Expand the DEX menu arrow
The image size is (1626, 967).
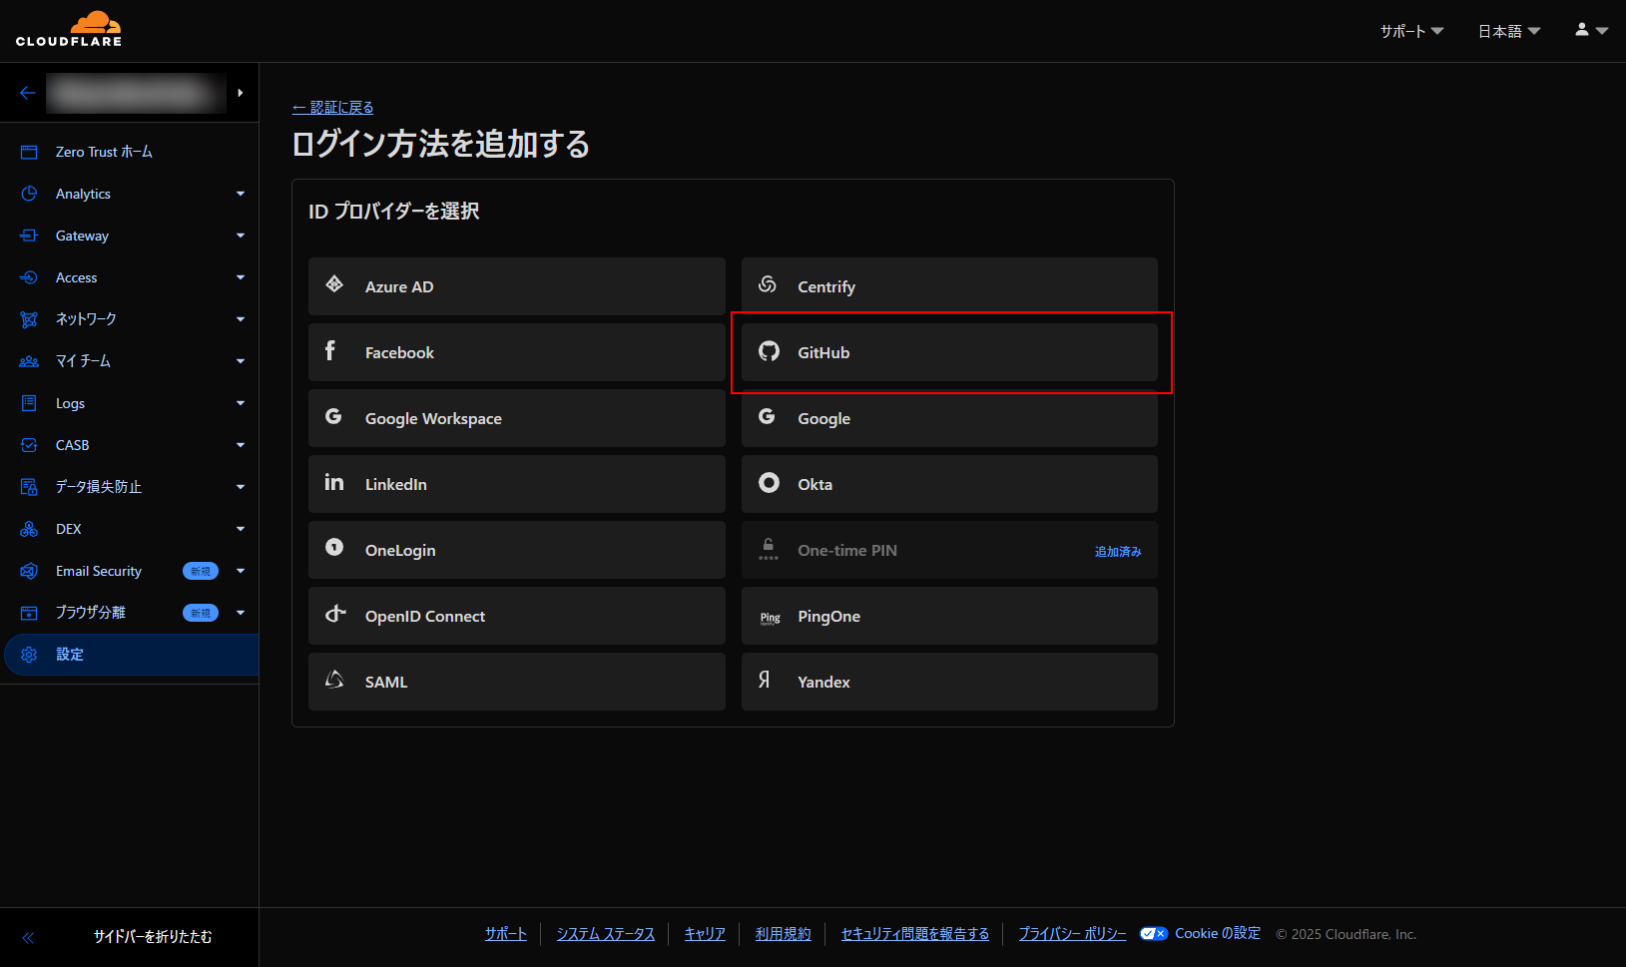241,529
